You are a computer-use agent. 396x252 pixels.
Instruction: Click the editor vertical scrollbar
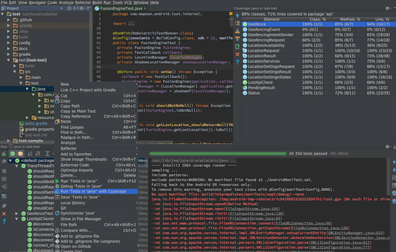[231, 23]
